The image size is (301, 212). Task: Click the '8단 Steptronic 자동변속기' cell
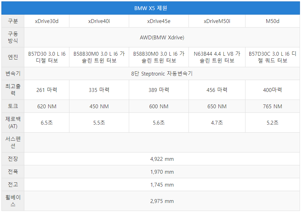click(162, 73)
